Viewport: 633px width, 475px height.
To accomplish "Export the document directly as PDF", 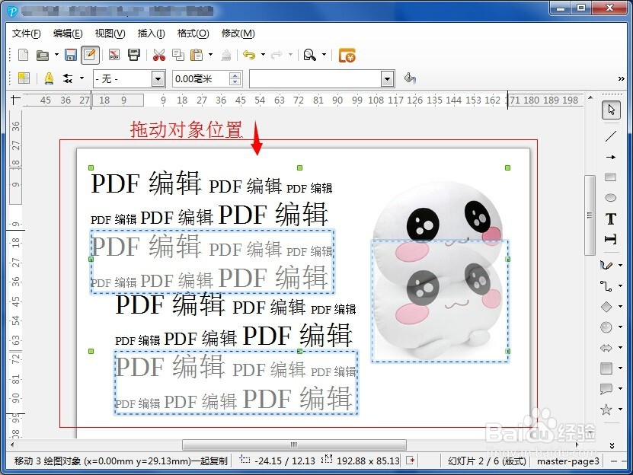I will point(113,54).
